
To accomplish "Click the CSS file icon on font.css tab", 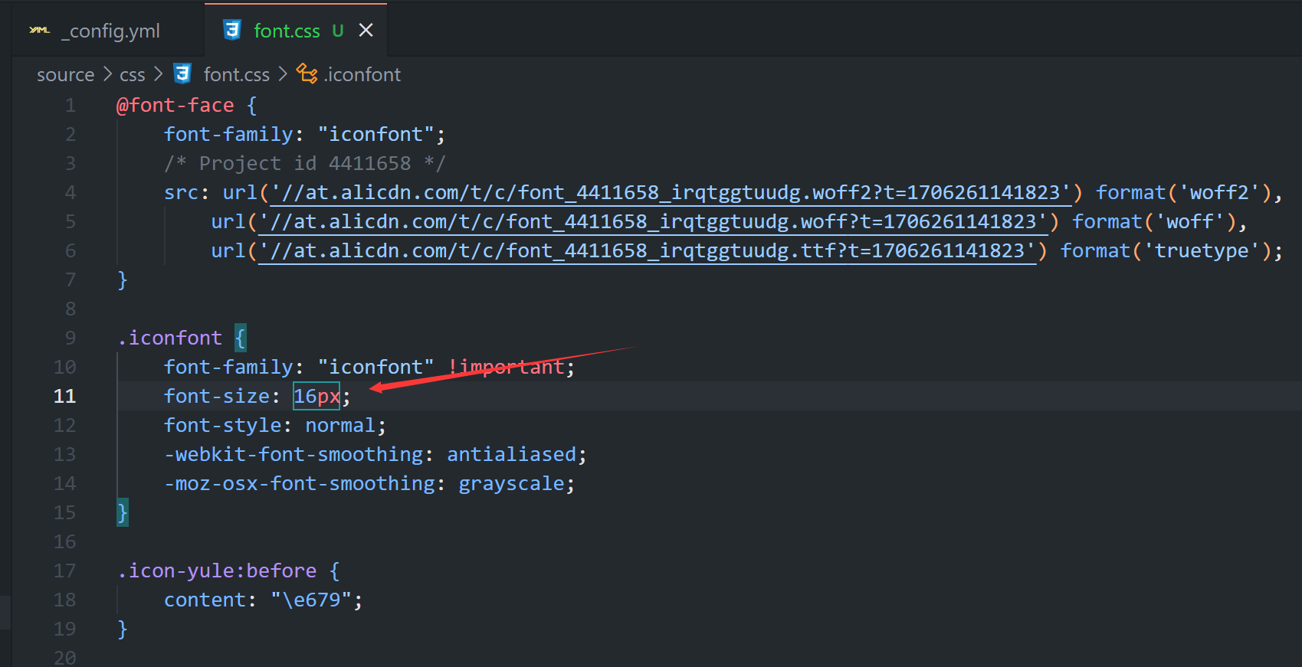I will click(232, 30).
